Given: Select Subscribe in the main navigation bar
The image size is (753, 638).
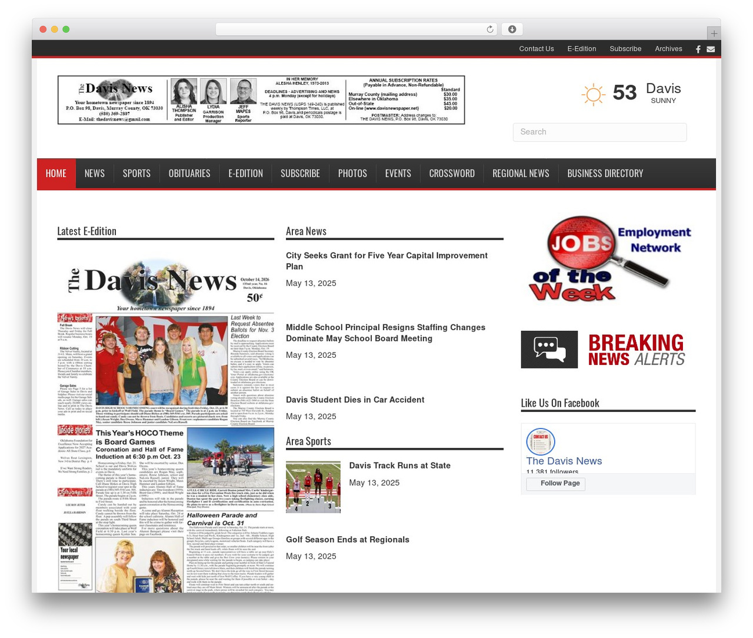Looking at the screenshot, I should point(300,174).
